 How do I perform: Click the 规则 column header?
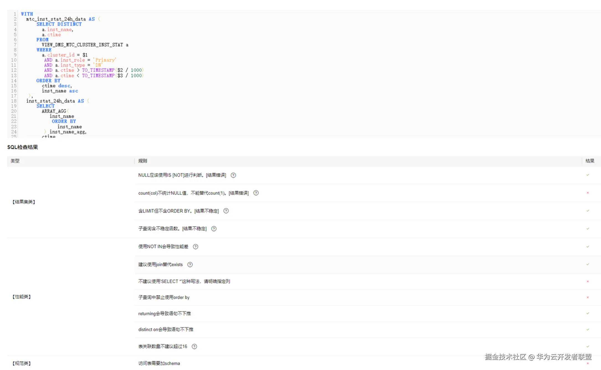pos(143,161)
